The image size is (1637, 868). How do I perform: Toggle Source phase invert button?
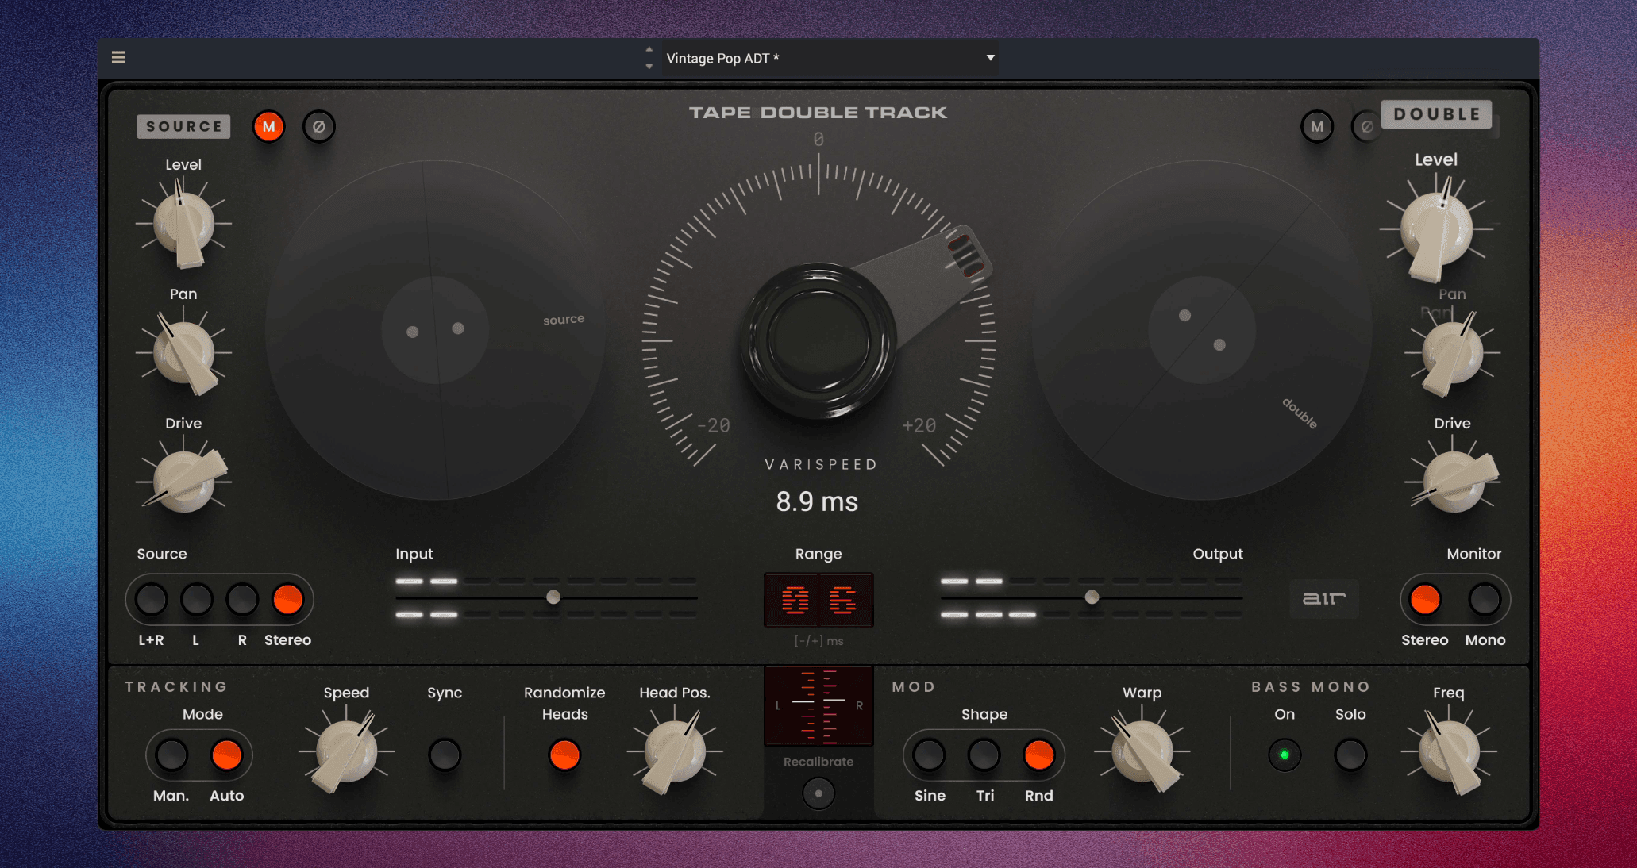coord(319,126)
